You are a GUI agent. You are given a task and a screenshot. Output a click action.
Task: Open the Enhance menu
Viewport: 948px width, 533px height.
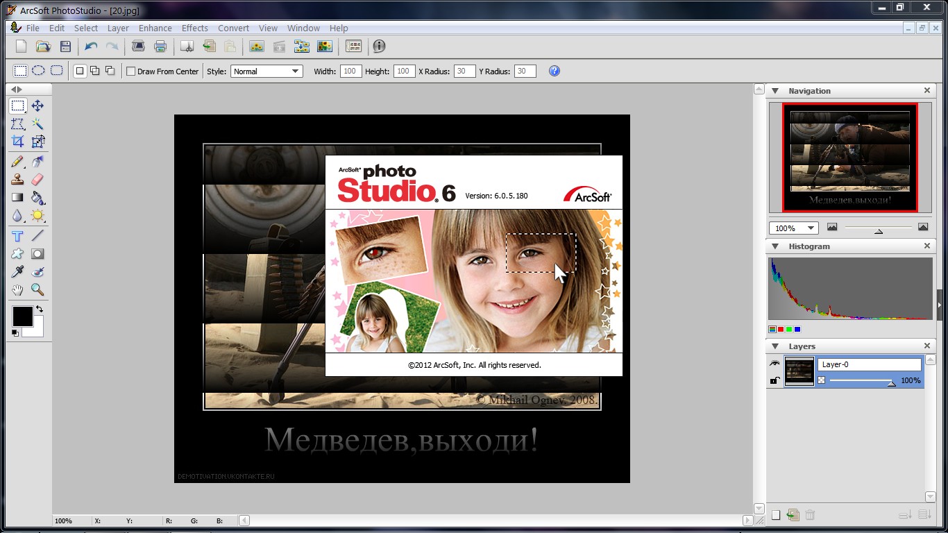tap(155, 28)
